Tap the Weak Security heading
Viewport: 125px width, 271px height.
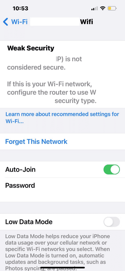(x=31, y=48)
